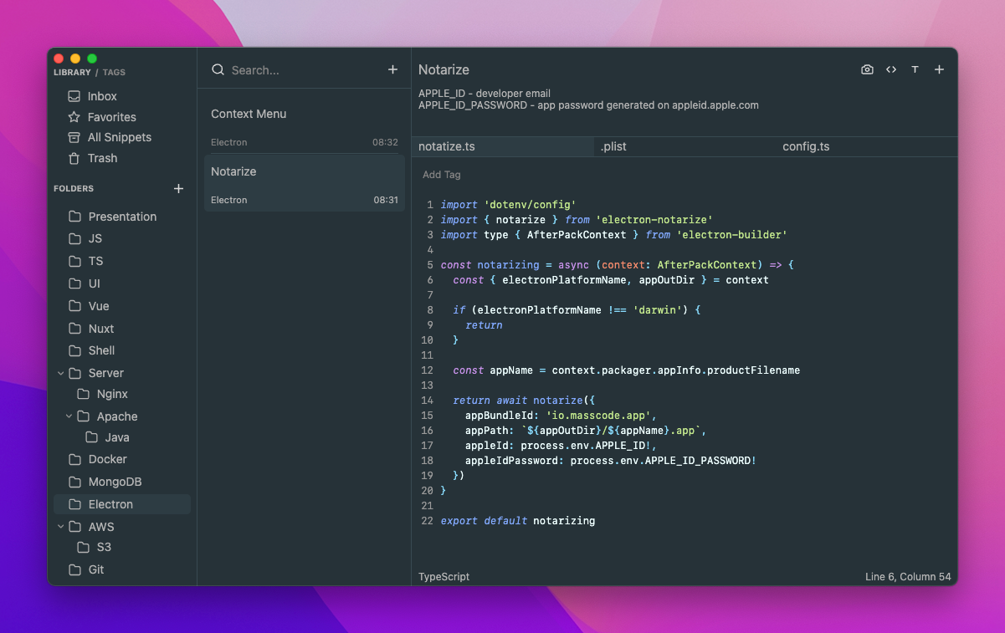The width and height of the screenshot is (1005, 633).
Task: Click the import 'dotenv/config' line
Action: pyautogui.click(x=509, y=205)
